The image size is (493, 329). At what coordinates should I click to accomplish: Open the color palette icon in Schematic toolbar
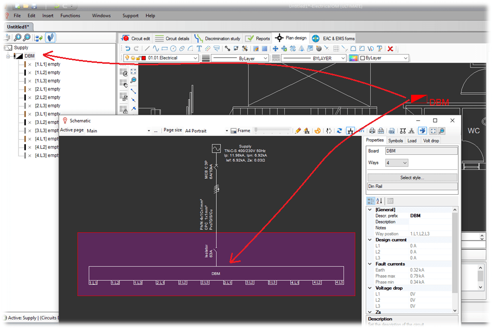[317, 130]
